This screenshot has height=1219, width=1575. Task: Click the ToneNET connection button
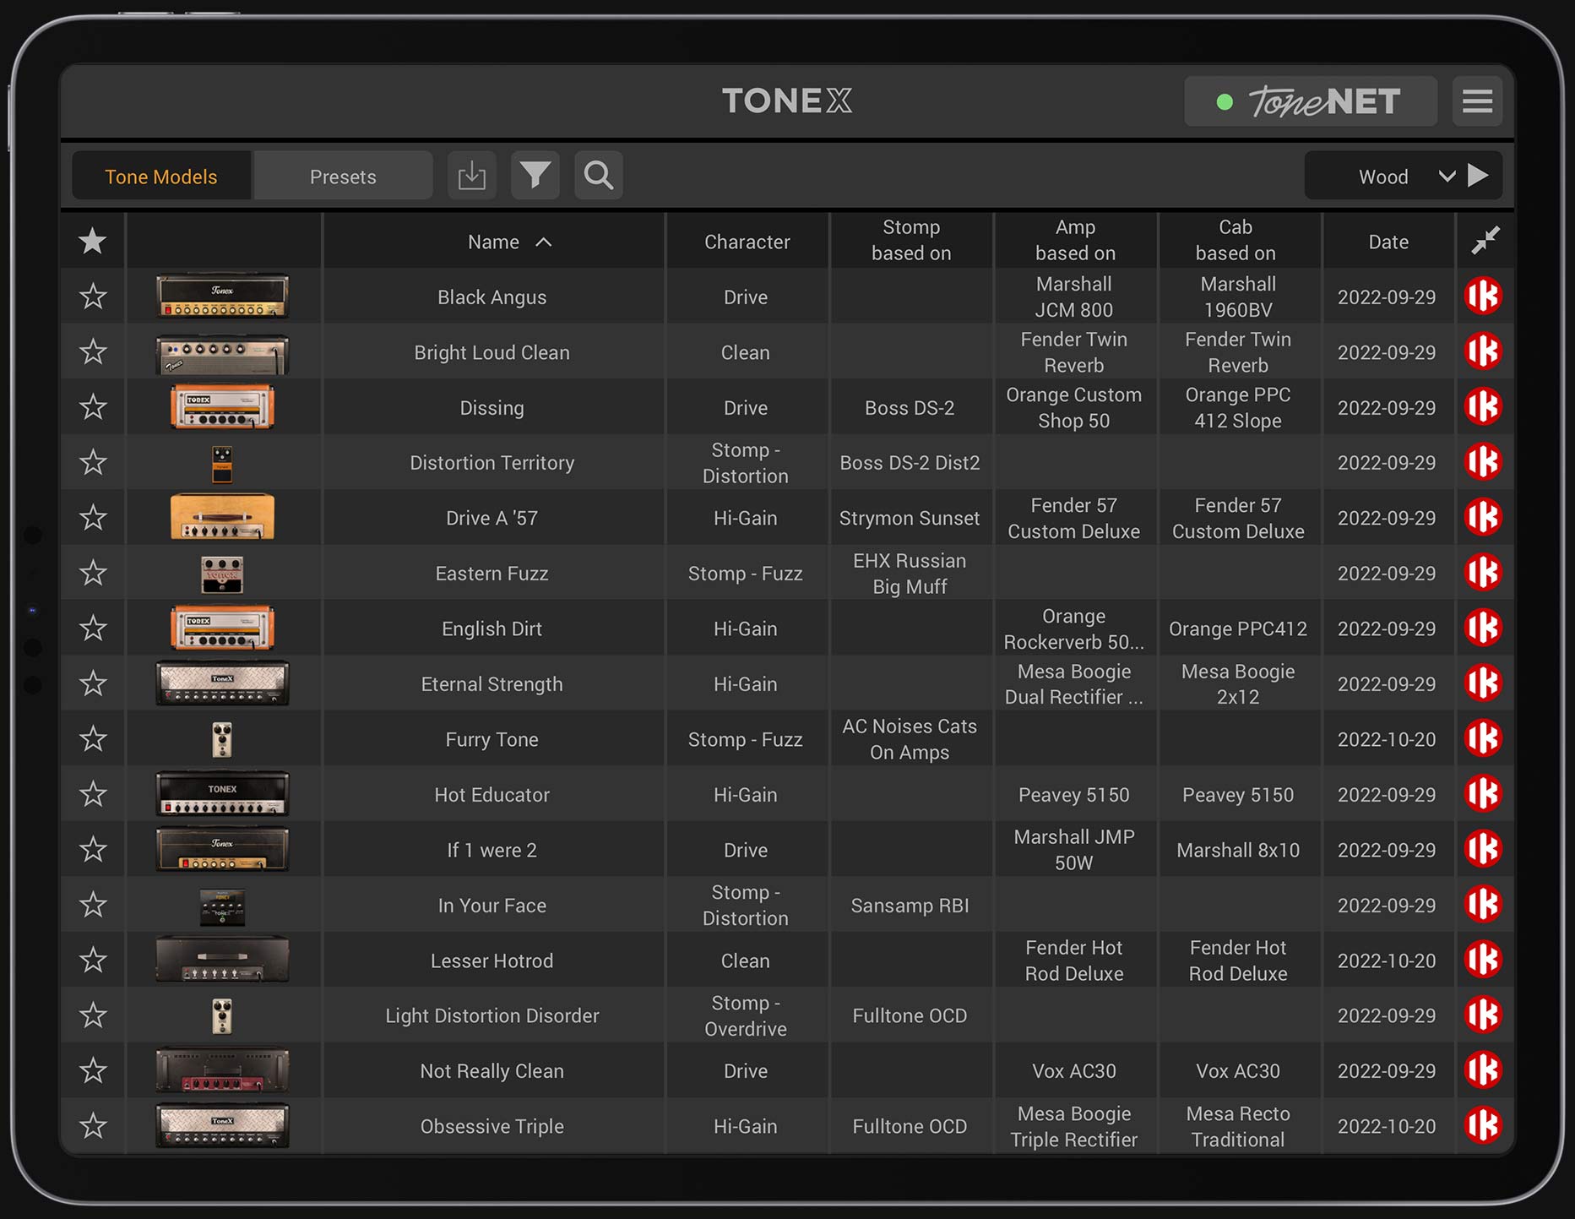pos(1310,101)
